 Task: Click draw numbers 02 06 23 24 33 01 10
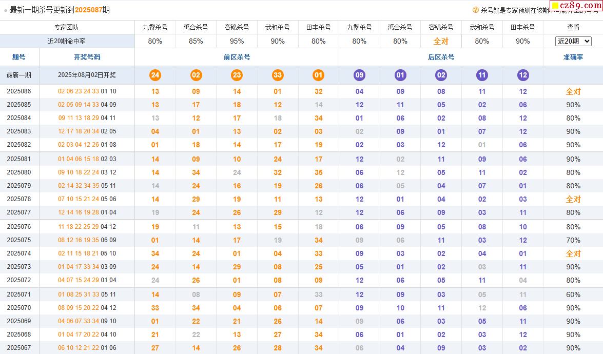click(x=87, y=91)
